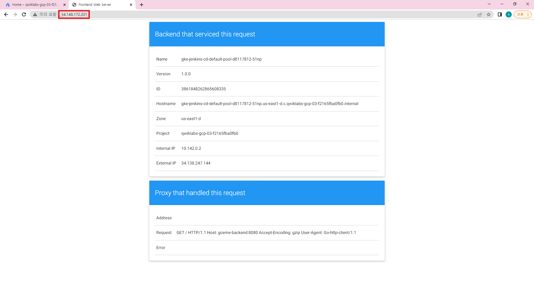534x289 pixels.
Task: Click the backend name gke-jenkins-cd-default-pool-d8117812-51np
Action: coord(221,59)
